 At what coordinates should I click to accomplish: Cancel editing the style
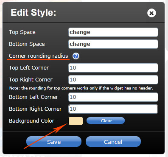(113, 142)
